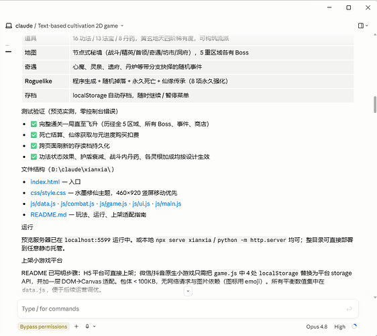Viewport: 377px width, 336px height.
Task: Open the Opus 4.8 model selector
Action: coord(317,327)
